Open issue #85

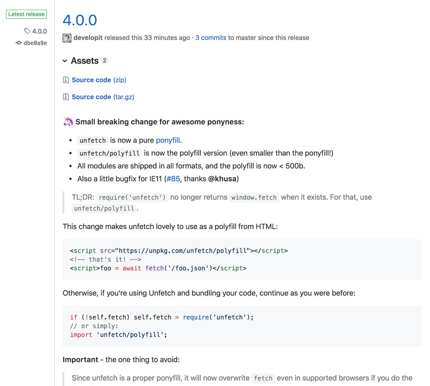click(x=173, y=178)
